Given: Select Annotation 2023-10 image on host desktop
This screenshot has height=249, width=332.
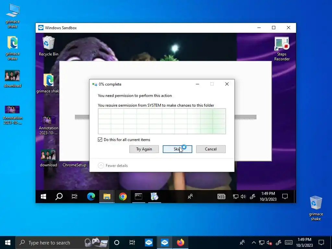Looking at the screenshot, I should 13,115.
